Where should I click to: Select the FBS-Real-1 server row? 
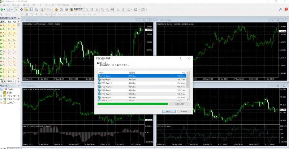(x=142, y=79)
